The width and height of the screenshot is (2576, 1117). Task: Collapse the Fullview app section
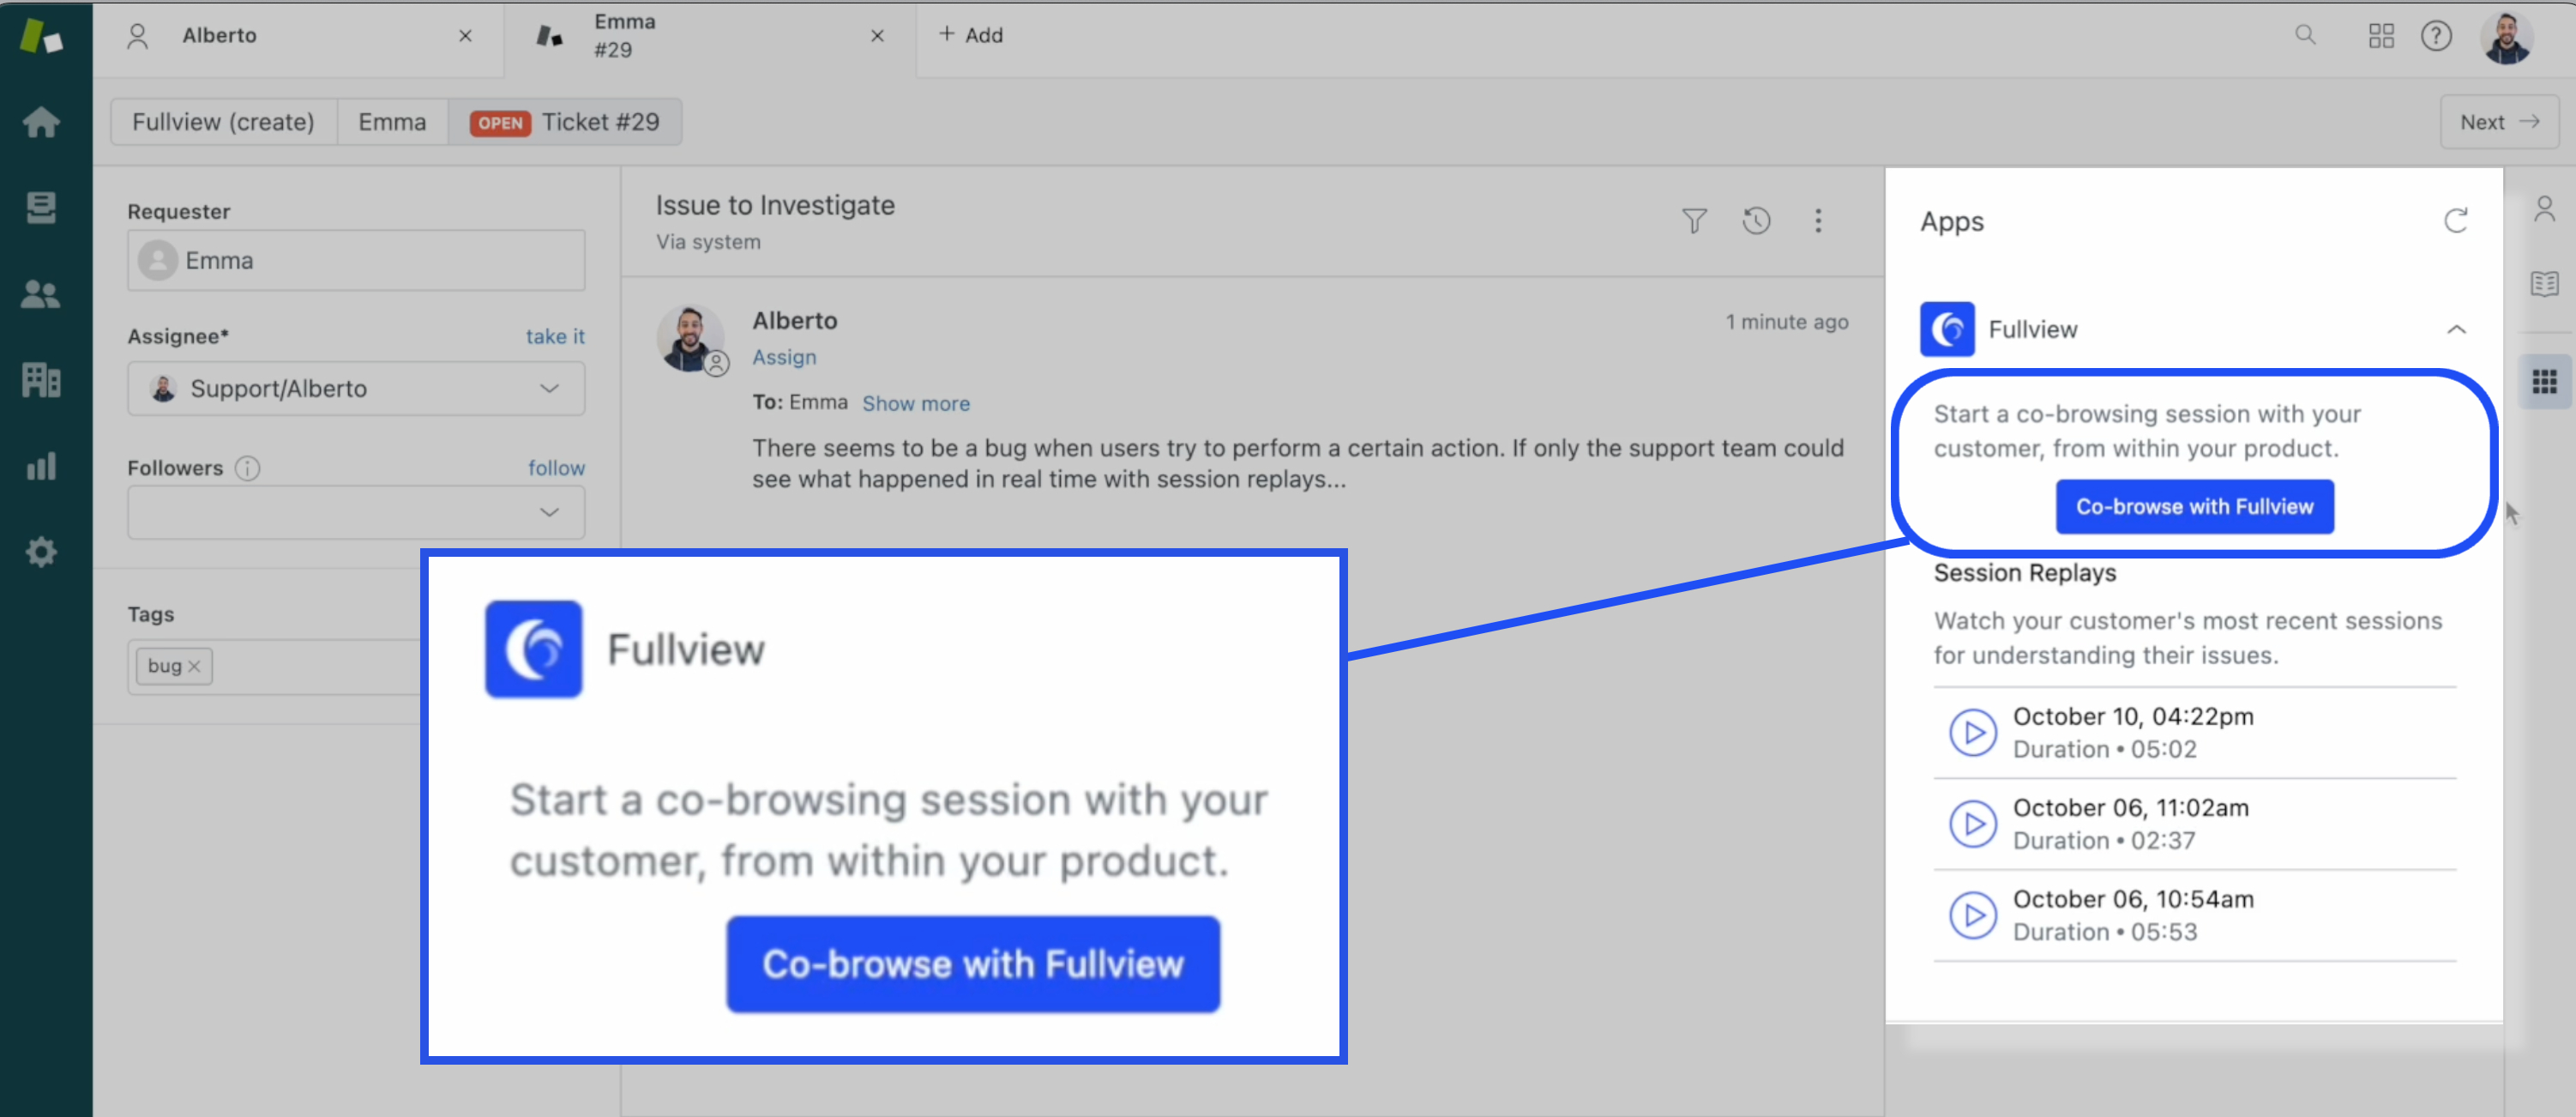(x=2455, y=329)
